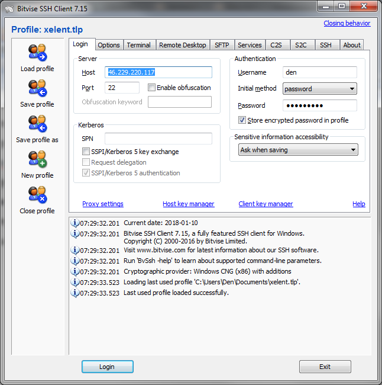Click the Login button

[x=108, y=367]
